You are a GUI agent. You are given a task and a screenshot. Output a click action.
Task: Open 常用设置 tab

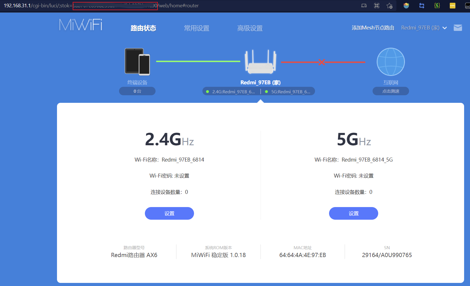point(197,28)
